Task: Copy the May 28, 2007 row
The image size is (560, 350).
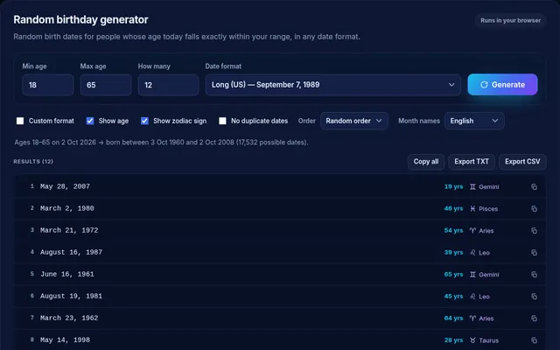Action: [x=534, y=186]
